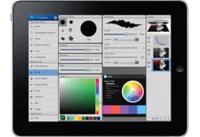Image resolution: width=200 pixels, height=137 pixels.
Task: Hide the purple stroke layer via eye
Action: coord(149,42)
